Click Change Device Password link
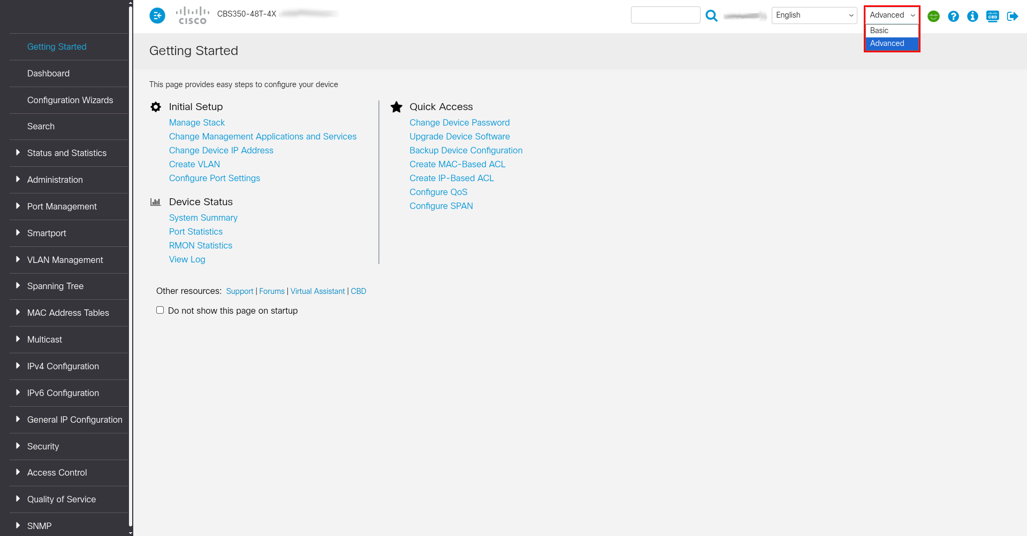Viewport: 1027px width, 536px height. (459, 122)
